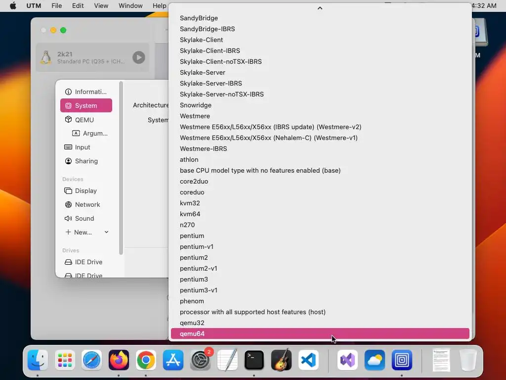The image size is (506, 380).
Task: Open Launchpad from the Dock
Action: 65,360
